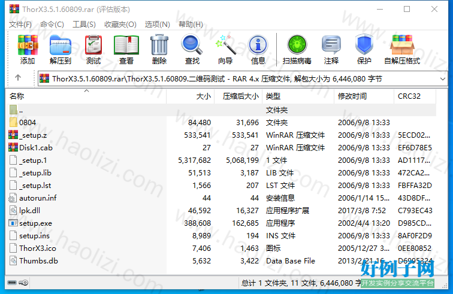This screenshot has width=453, height=294.
Task: Click type cell 'Data Base File'
Action: pyautogui.click(x=291, y=261)
